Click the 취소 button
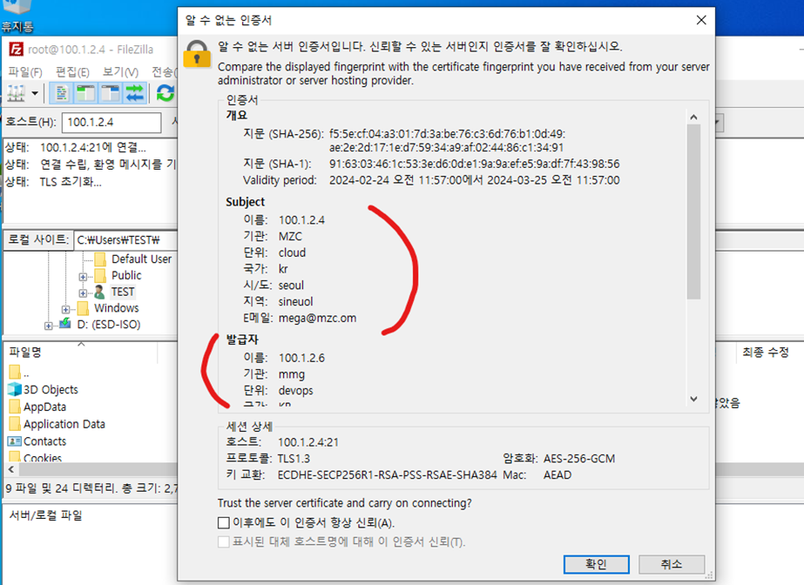Screen dimensions: 804x585 tap(672, 564)
